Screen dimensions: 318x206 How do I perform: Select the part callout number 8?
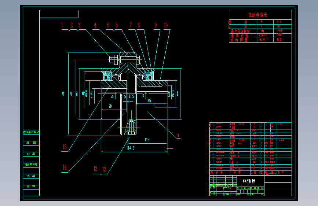(x=139, y=25)
